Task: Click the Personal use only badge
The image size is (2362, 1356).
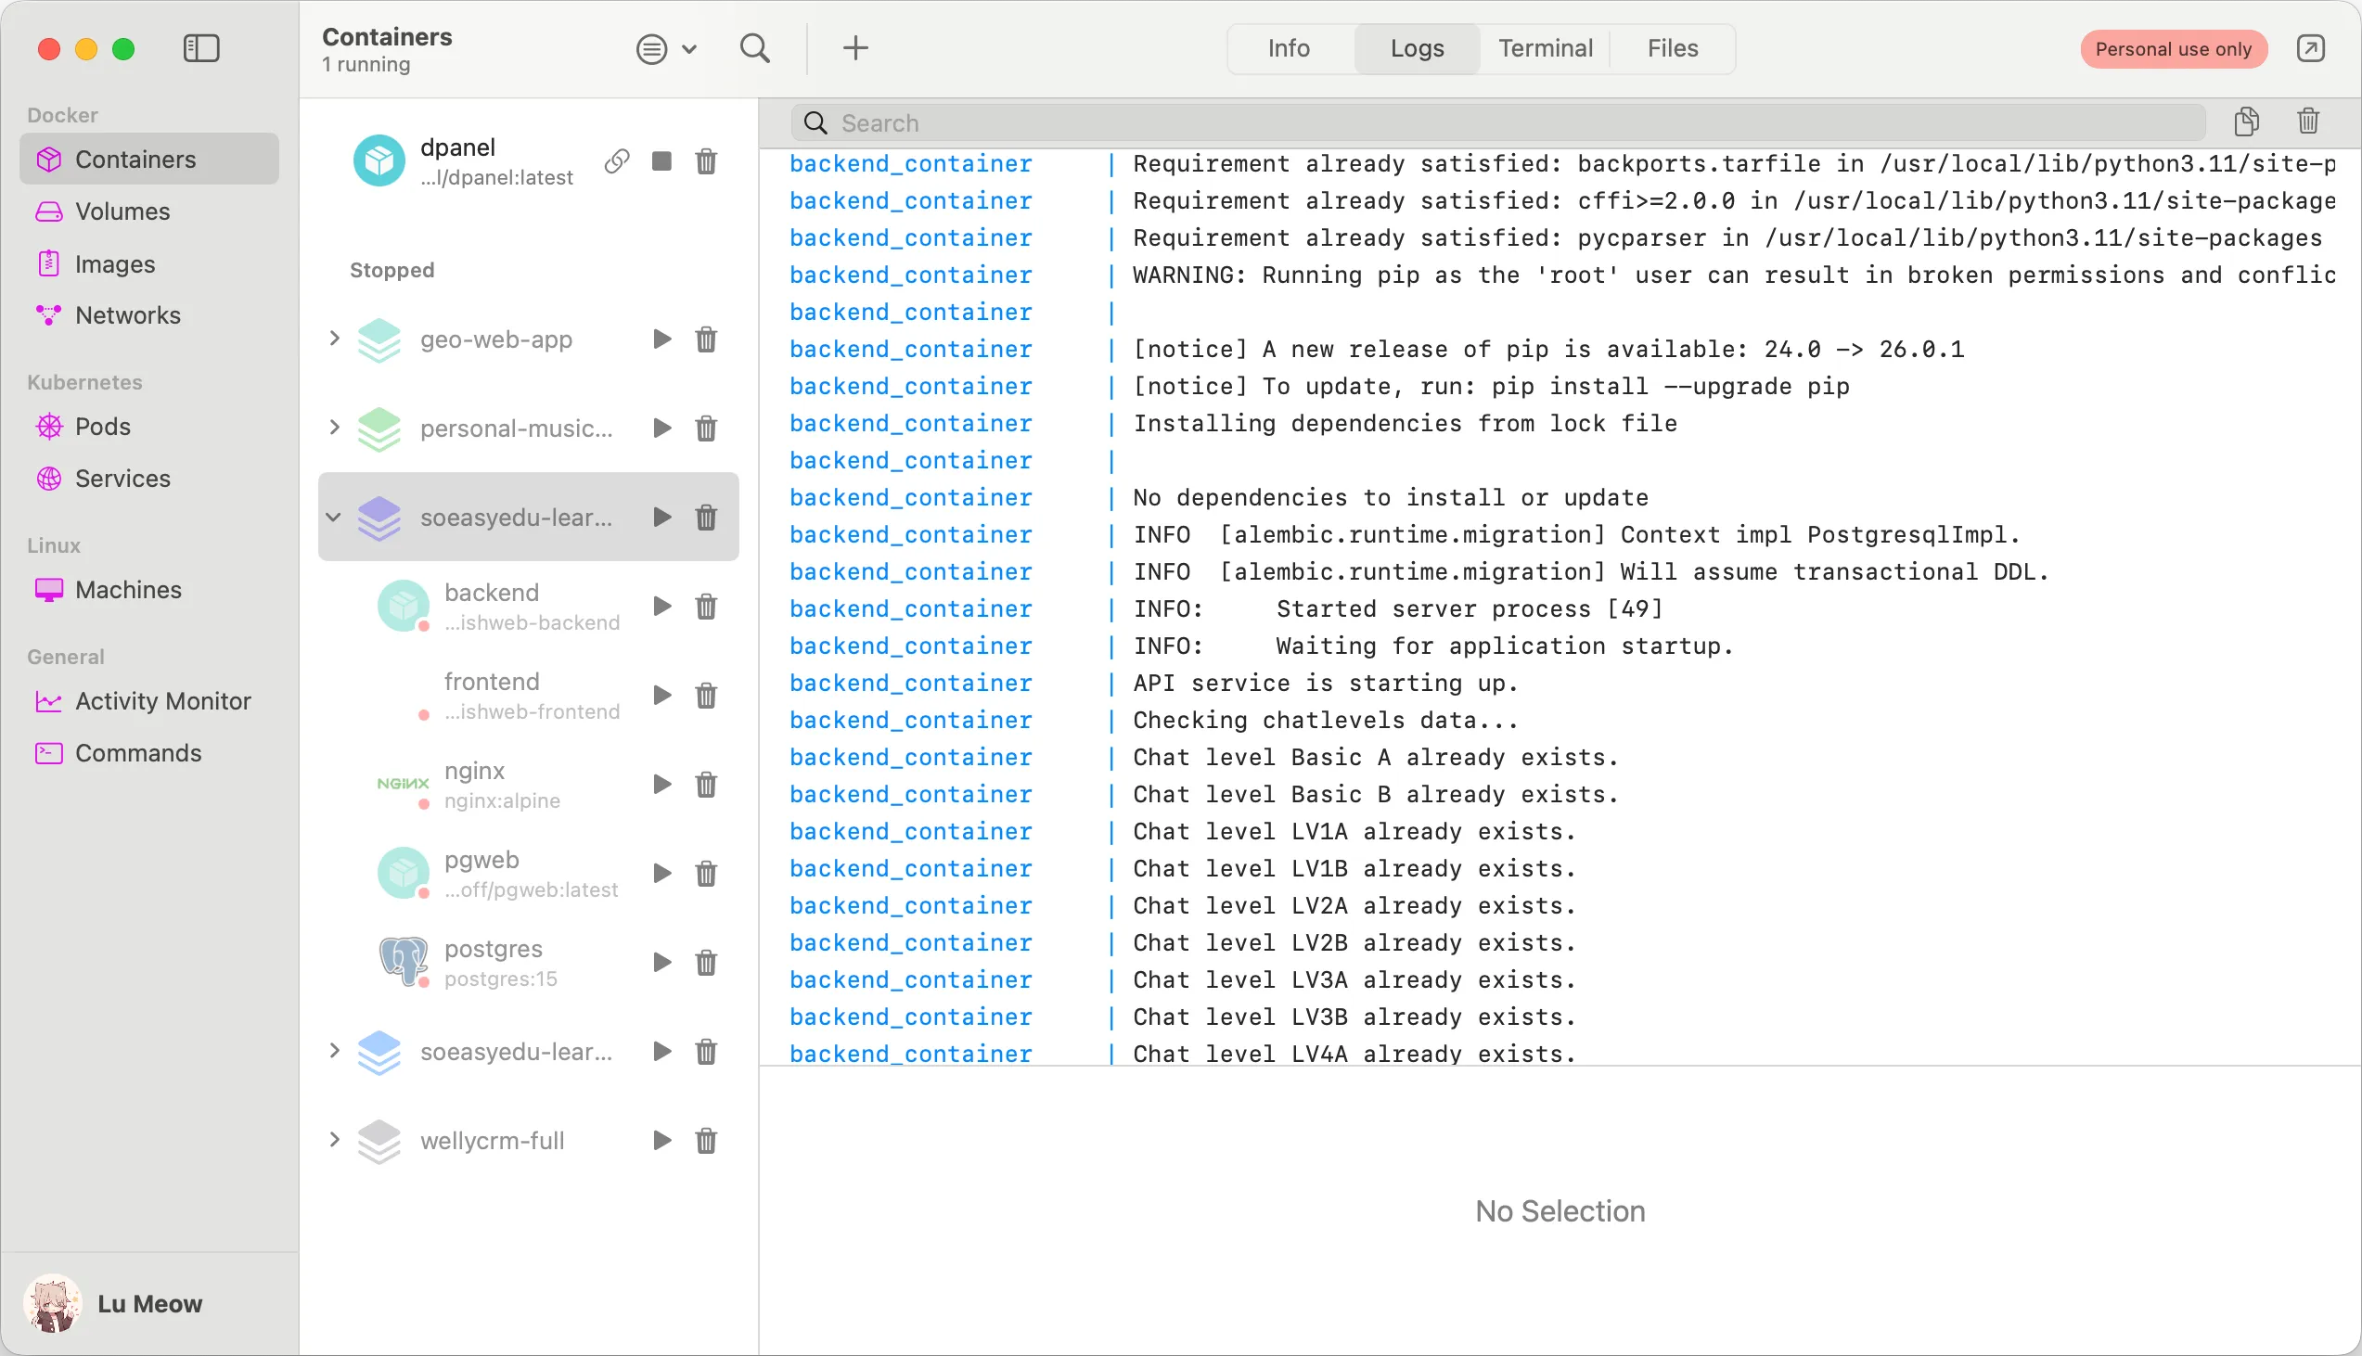Action: pos(2173,49)
